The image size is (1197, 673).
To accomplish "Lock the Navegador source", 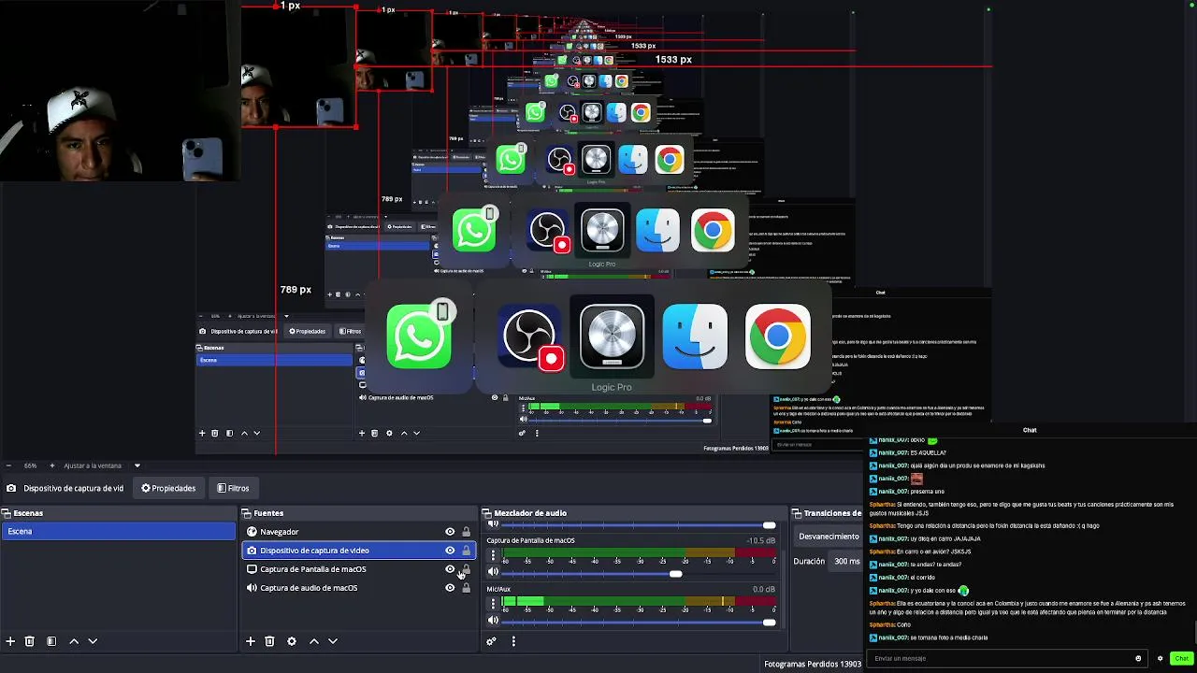I will (467, 532).
